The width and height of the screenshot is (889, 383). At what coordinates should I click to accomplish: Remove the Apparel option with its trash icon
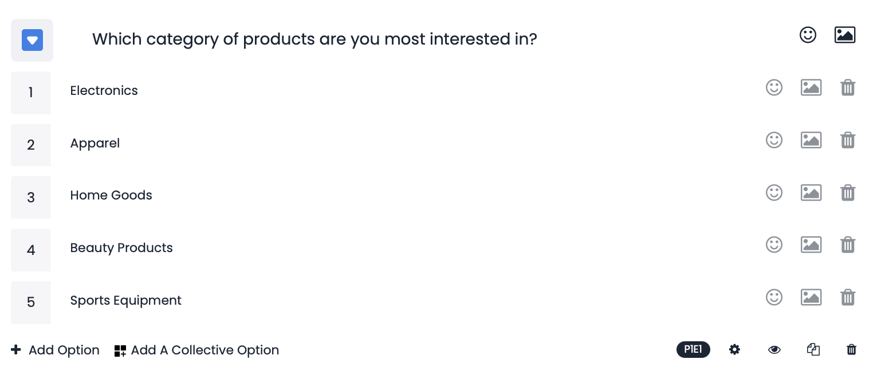click(x=848, y=140)
